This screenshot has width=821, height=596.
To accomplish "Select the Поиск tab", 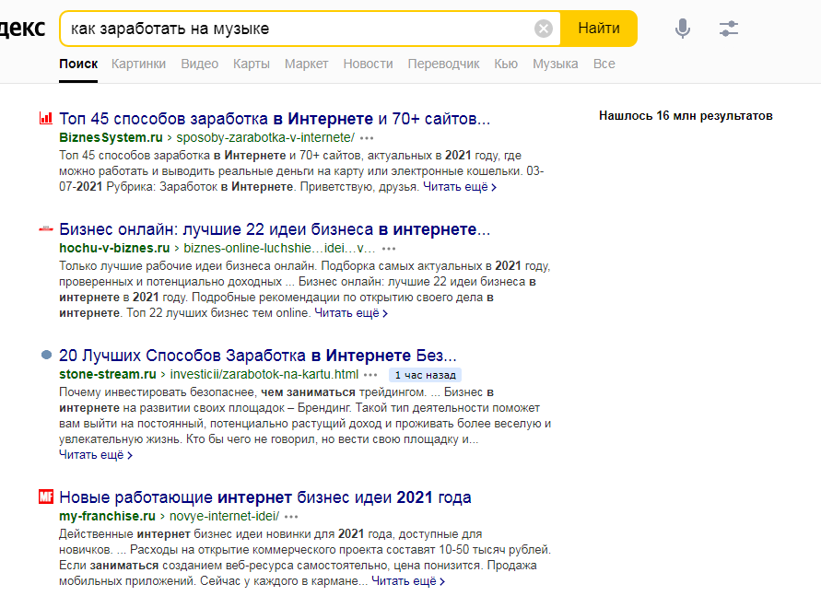I will 78,64.
